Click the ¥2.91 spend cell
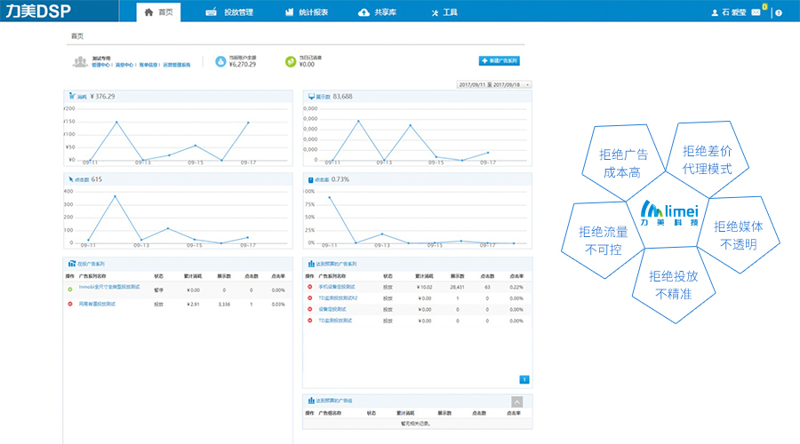800x444 pixels. click(193, 305)
